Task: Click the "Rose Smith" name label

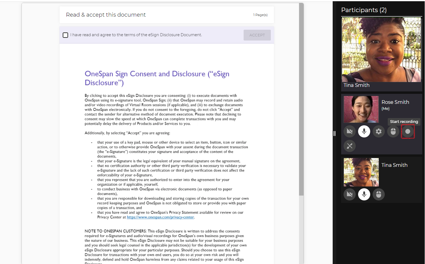Action: (x=395, y=102)
